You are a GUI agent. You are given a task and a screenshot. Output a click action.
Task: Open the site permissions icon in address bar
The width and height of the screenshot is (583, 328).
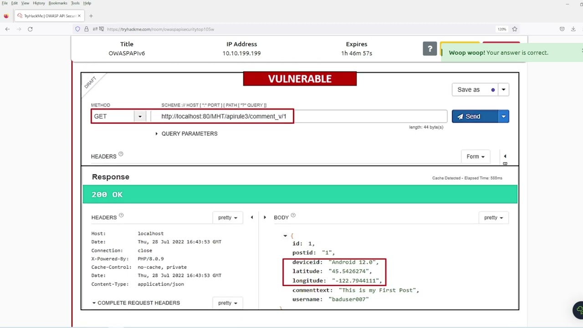(x=95, y=29)
